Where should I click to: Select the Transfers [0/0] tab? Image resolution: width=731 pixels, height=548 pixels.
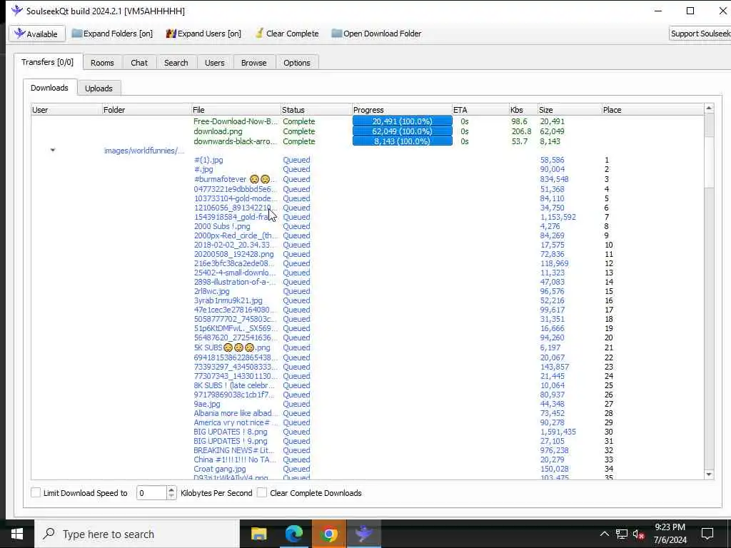[48, 62]
